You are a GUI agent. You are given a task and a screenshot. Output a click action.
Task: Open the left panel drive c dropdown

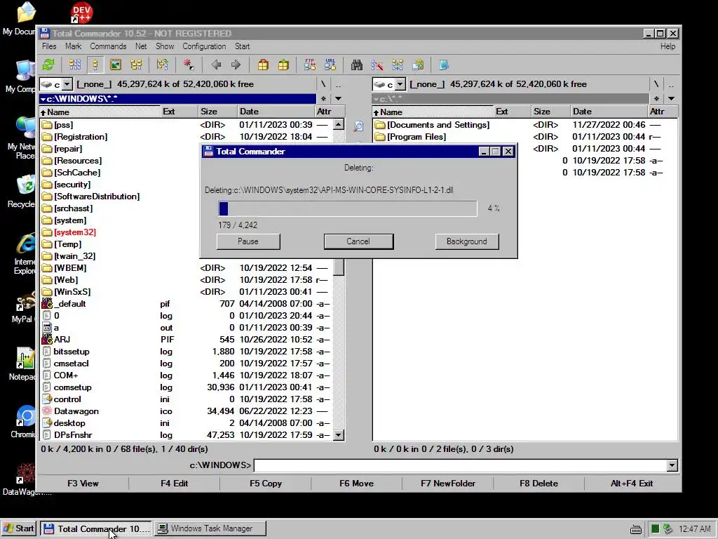(67, 84)
